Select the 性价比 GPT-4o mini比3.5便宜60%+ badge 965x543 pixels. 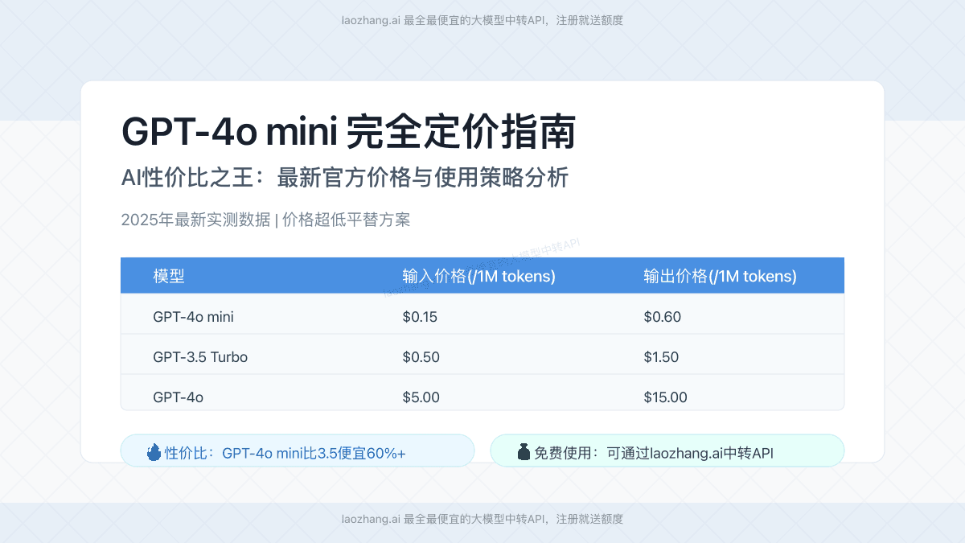(x=298, y=450)
